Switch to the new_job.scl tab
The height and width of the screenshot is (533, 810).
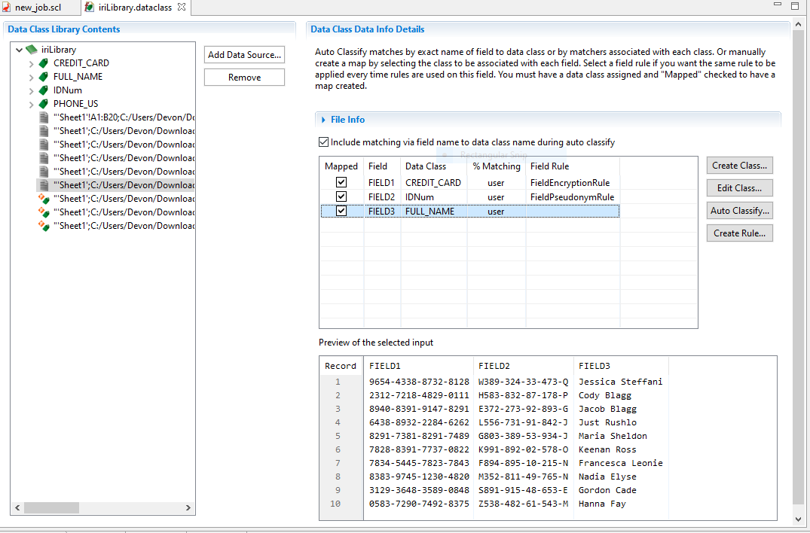click(x=38, y=8)
